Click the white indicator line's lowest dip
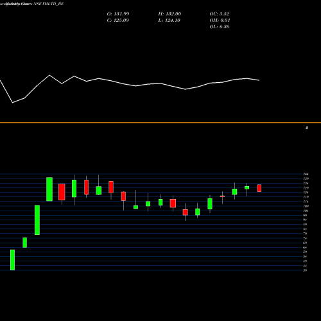Image resolution: width=321 pixels, height=321 pixels. pyautogui.click(x=13, y=103)
